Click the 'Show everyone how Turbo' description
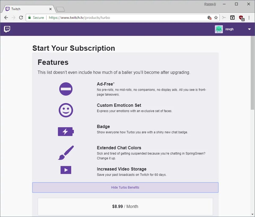The width and height of the screenshot is (255, 217). [x=142, y=132]
